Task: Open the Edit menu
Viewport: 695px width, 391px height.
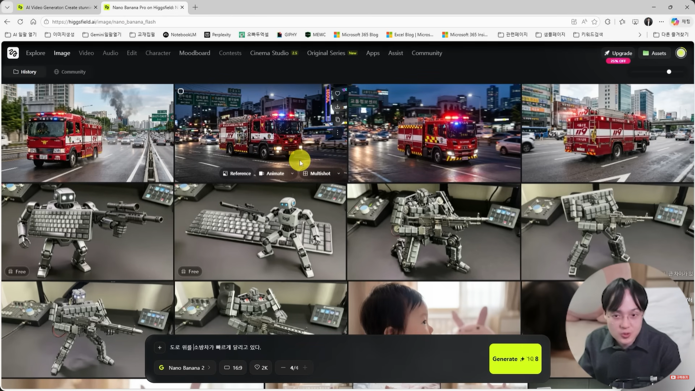Action: (132, 53)
